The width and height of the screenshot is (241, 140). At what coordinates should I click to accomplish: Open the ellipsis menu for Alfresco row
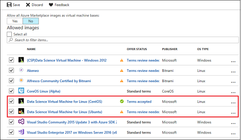[x=233, y=82]
